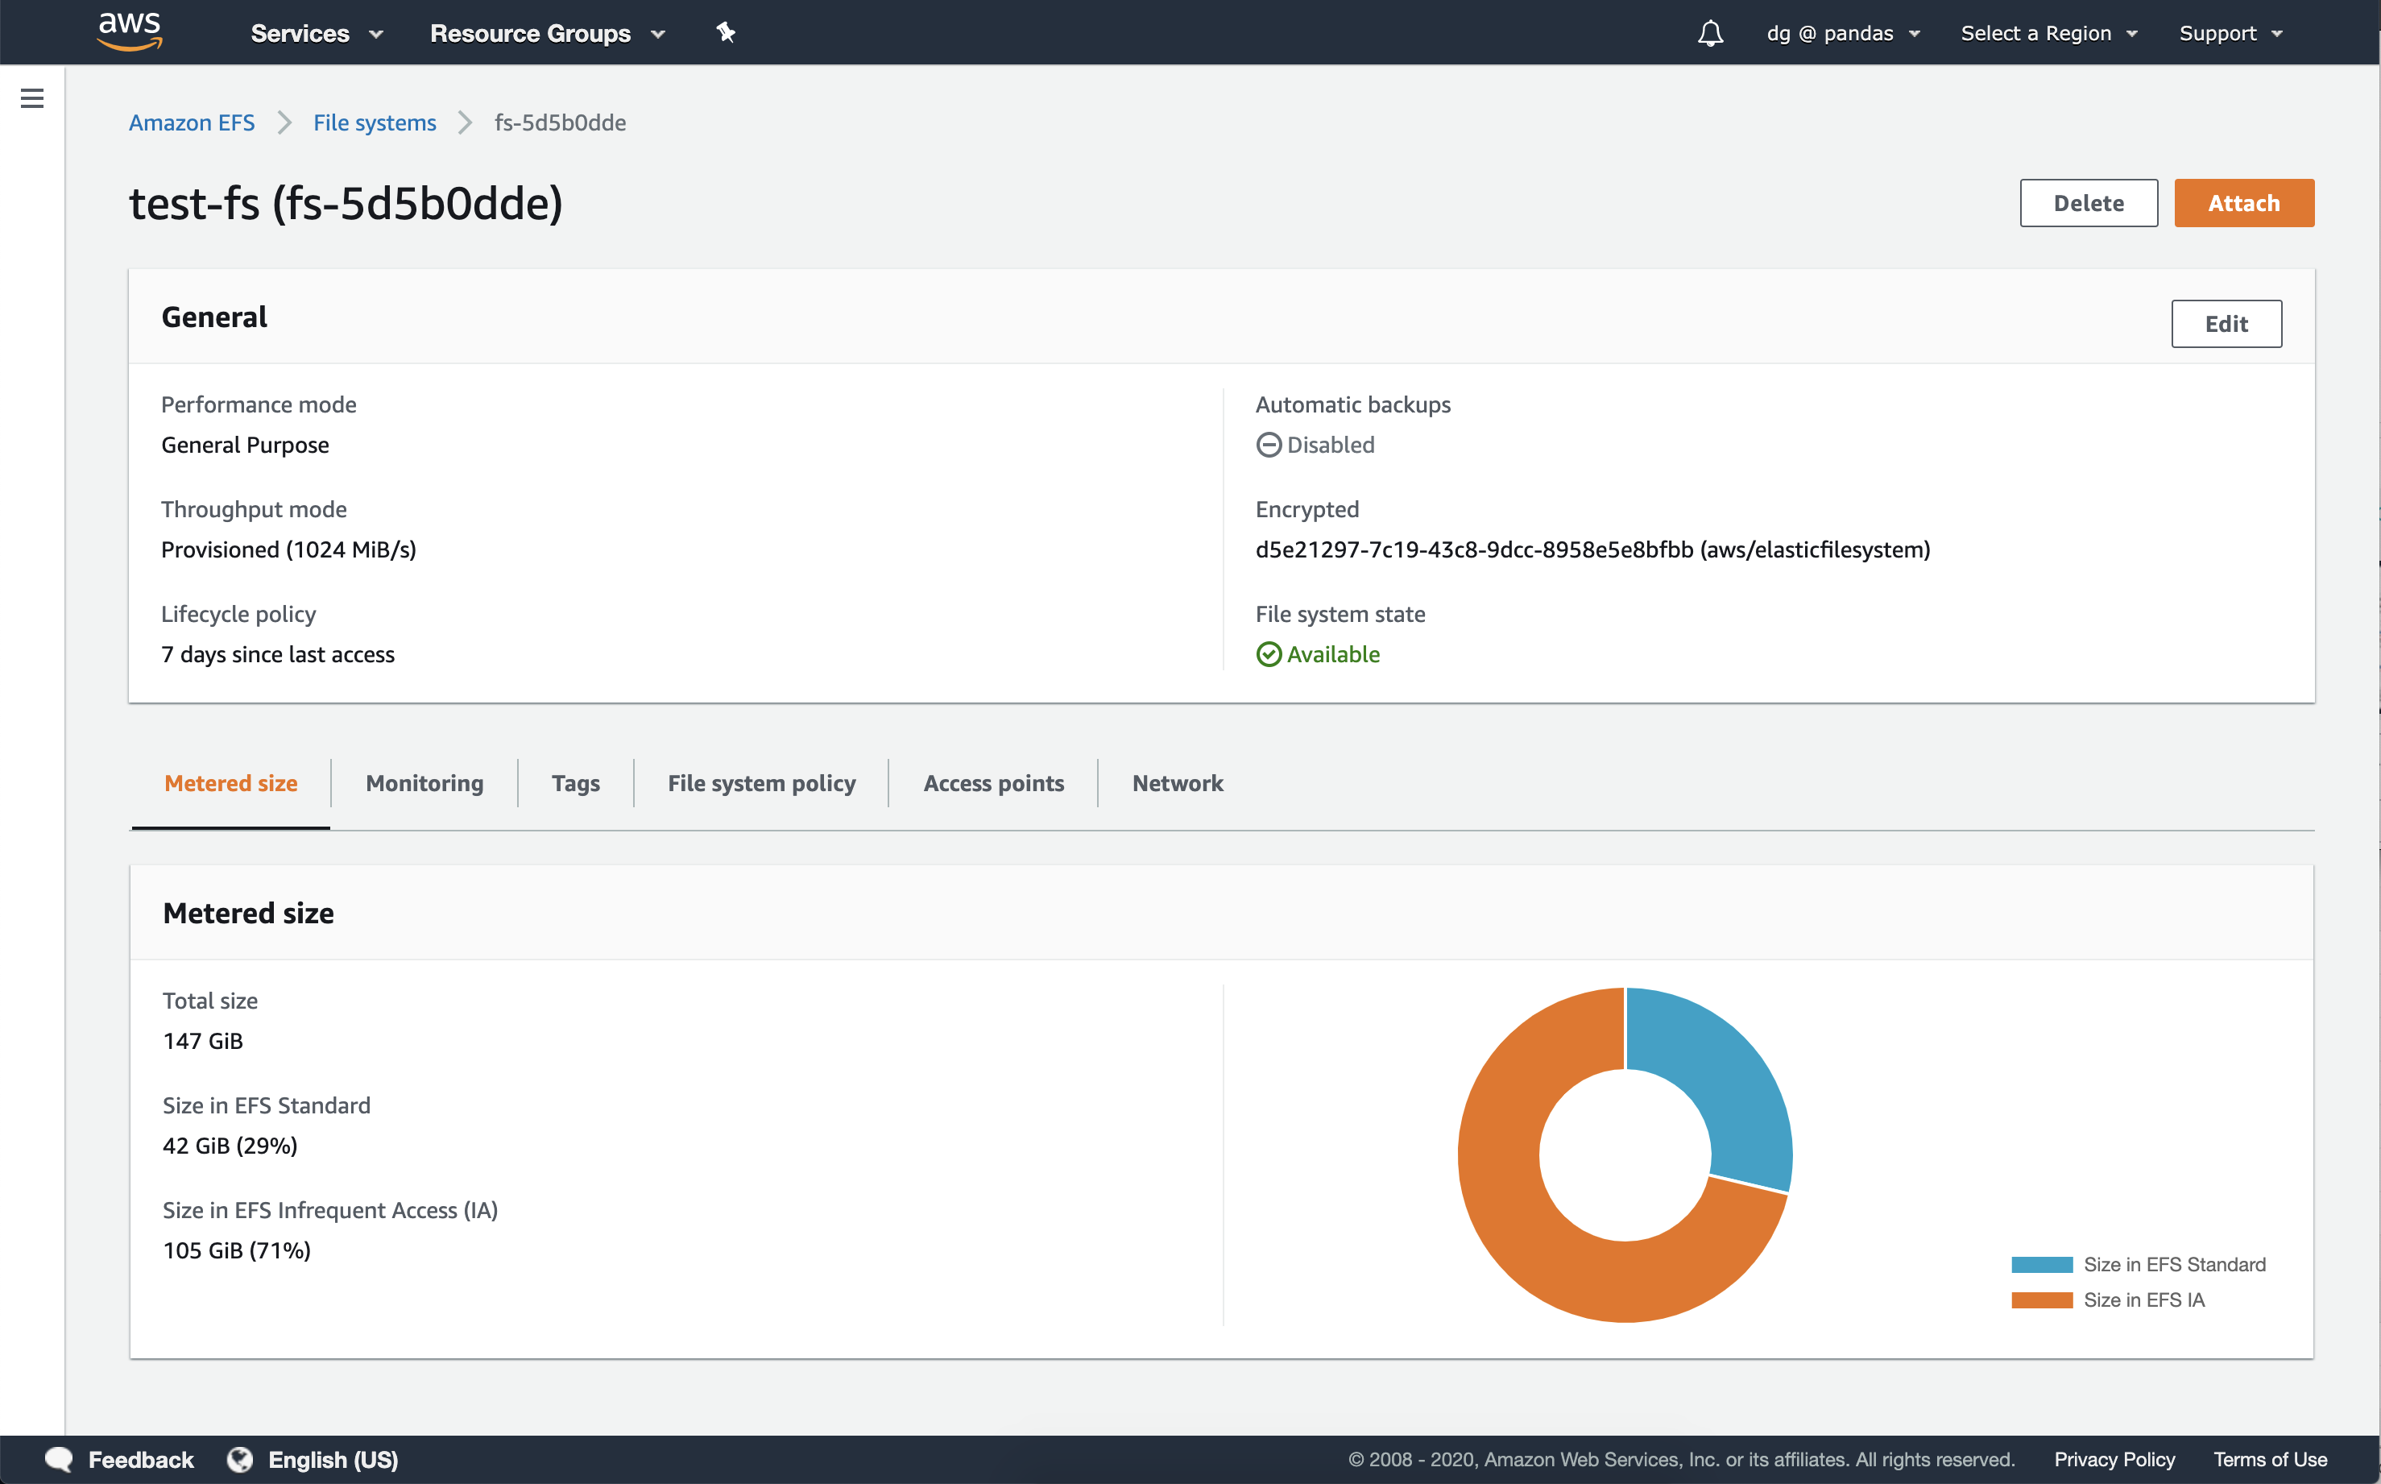Open the Support dropdown menu

tap(2230, 33)
